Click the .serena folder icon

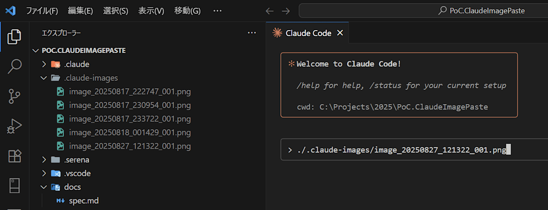pyautogui.click(x=56, y=160)
